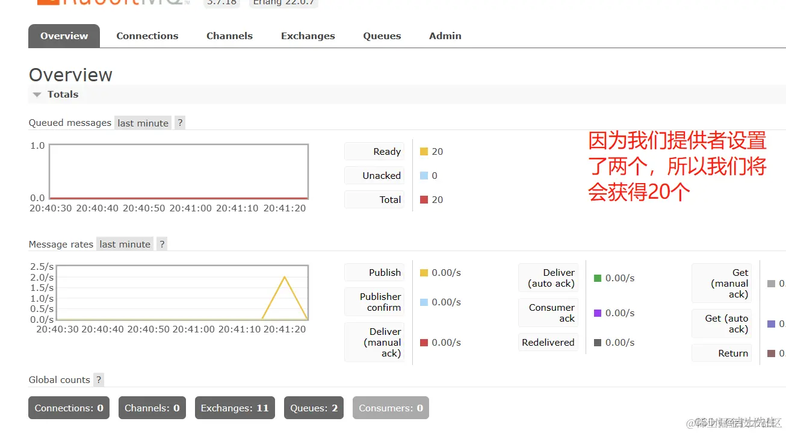Viewport: 786px width, 433px height.
Task: Change Queued messages 'last minute' range
Action: pyautogui.click(x=143, y=123)
